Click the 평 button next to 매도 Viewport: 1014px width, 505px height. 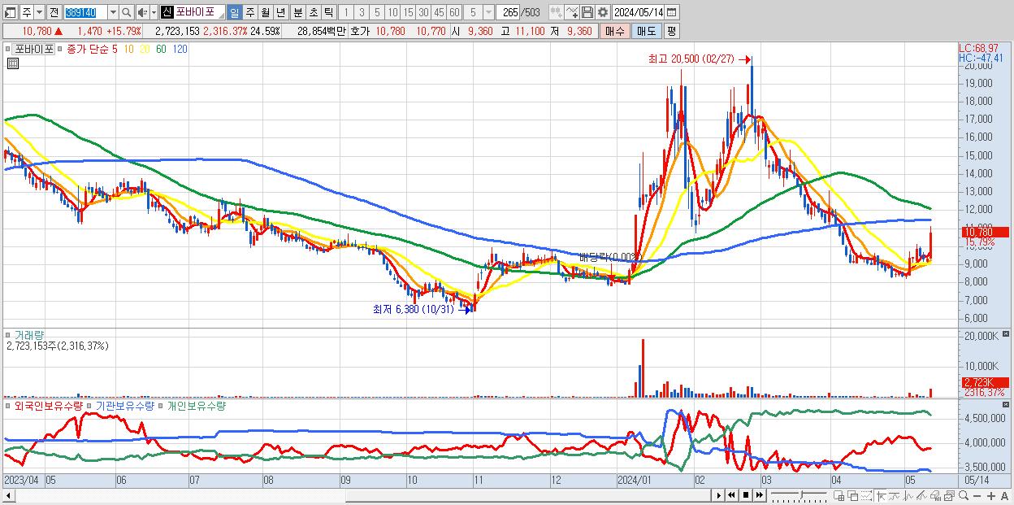pyautogui.click(x=671, y=31)
